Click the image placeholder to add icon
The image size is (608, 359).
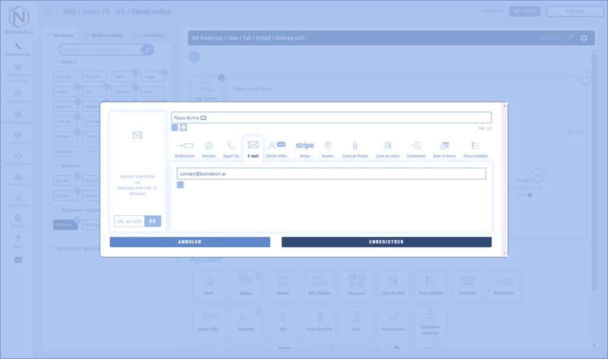coord(137,135)
